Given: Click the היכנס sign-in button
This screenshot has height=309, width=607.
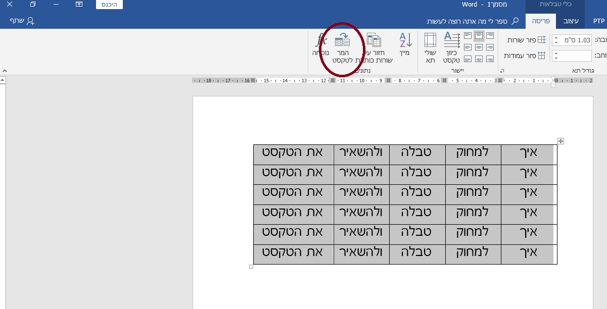Looking at the screenshot, I should click(x=109, y=4).
